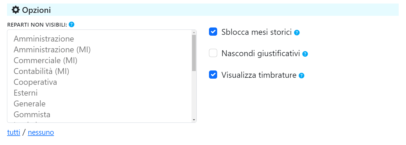Uncheck Sblocca mesi storici checkbox

coord(213,32)
